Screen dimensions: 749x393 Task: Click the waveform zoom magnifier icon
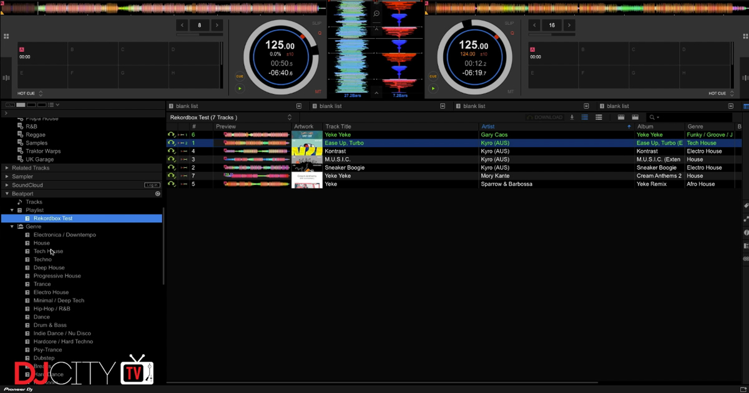click(376, 14)
